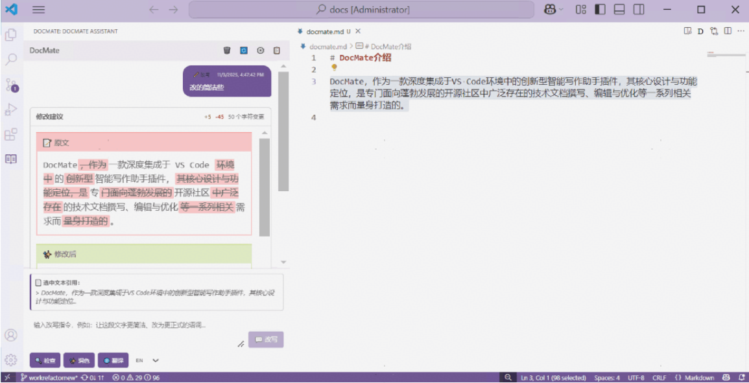Viewport: 749px width, 383px height.
Task: Click the 翻译 translate button
Action: tap(112, 360)
